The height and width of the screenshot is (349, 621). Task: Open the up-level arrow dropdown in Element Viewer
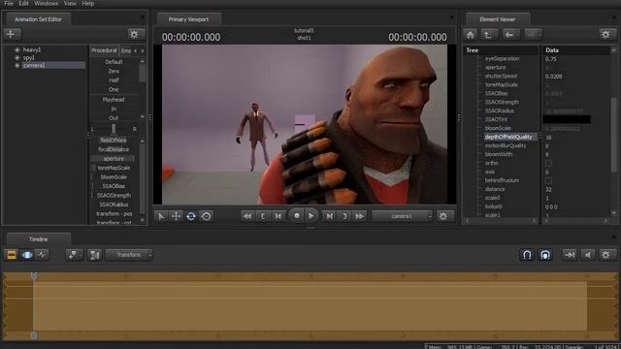[496, 35]
